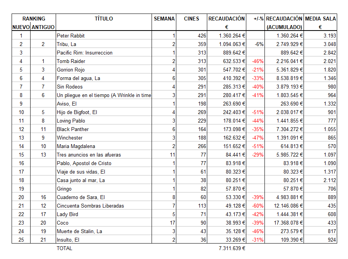
Task: Click the Lady Bird title cell
Action: [68, 214]
